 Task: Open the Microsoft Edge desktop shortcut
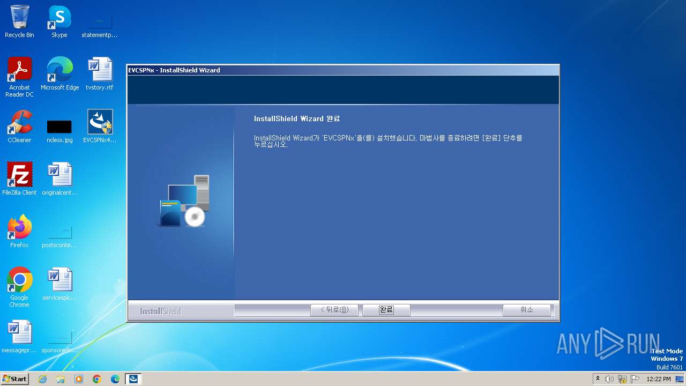(x=59, y=74)
